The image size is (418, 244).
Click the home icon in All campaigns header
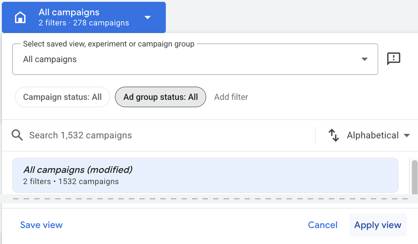pos(20,17)
